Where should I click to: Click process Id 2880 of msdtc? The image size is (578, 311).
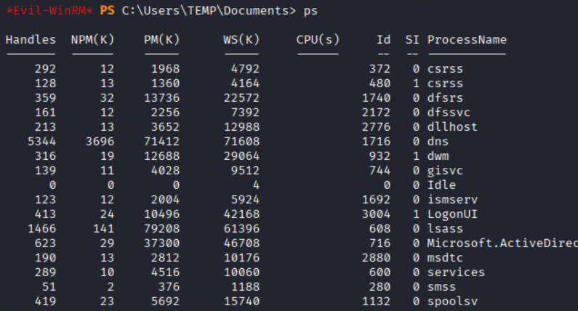click(376, 258)
